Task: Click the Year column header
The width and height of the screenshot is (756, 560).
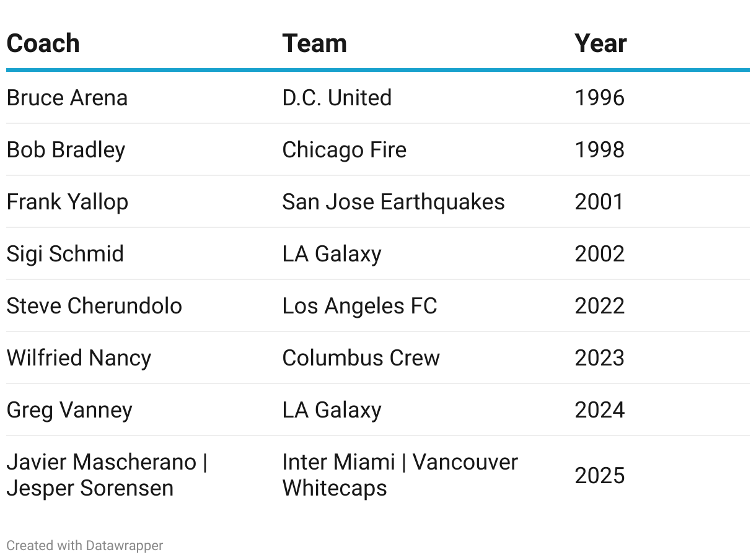Action: point(600,43)
